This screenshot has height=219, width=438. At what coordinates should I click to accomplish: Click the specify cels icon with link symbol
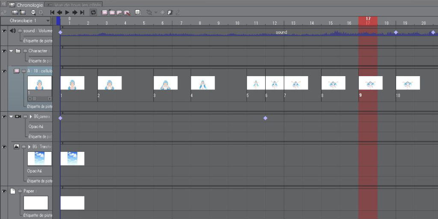120,12
